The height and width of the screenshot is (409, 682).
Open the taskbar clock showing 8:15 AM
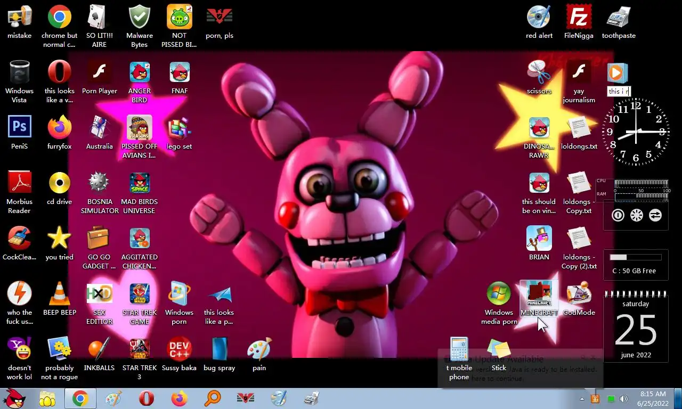click(653, 398)
